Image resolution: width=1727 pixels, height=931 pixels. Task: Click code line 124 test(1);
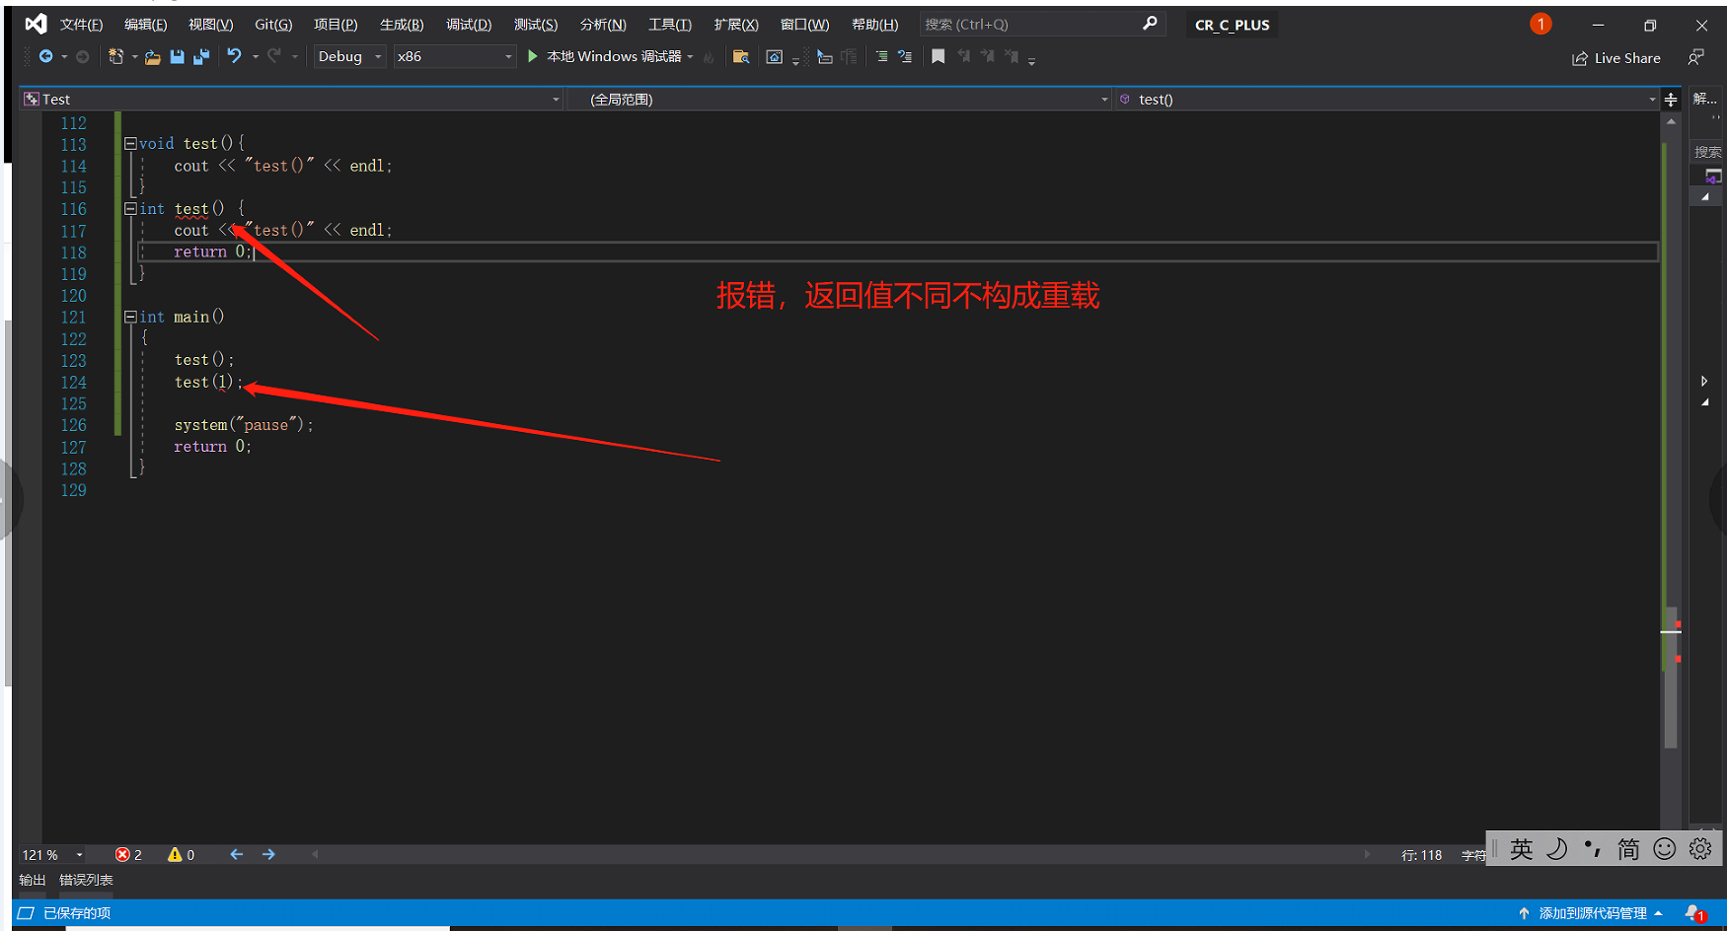[208, 382]
